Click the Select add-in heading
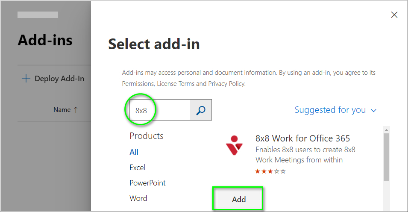The height and width of the screenshot is (212, 408). 154,44
